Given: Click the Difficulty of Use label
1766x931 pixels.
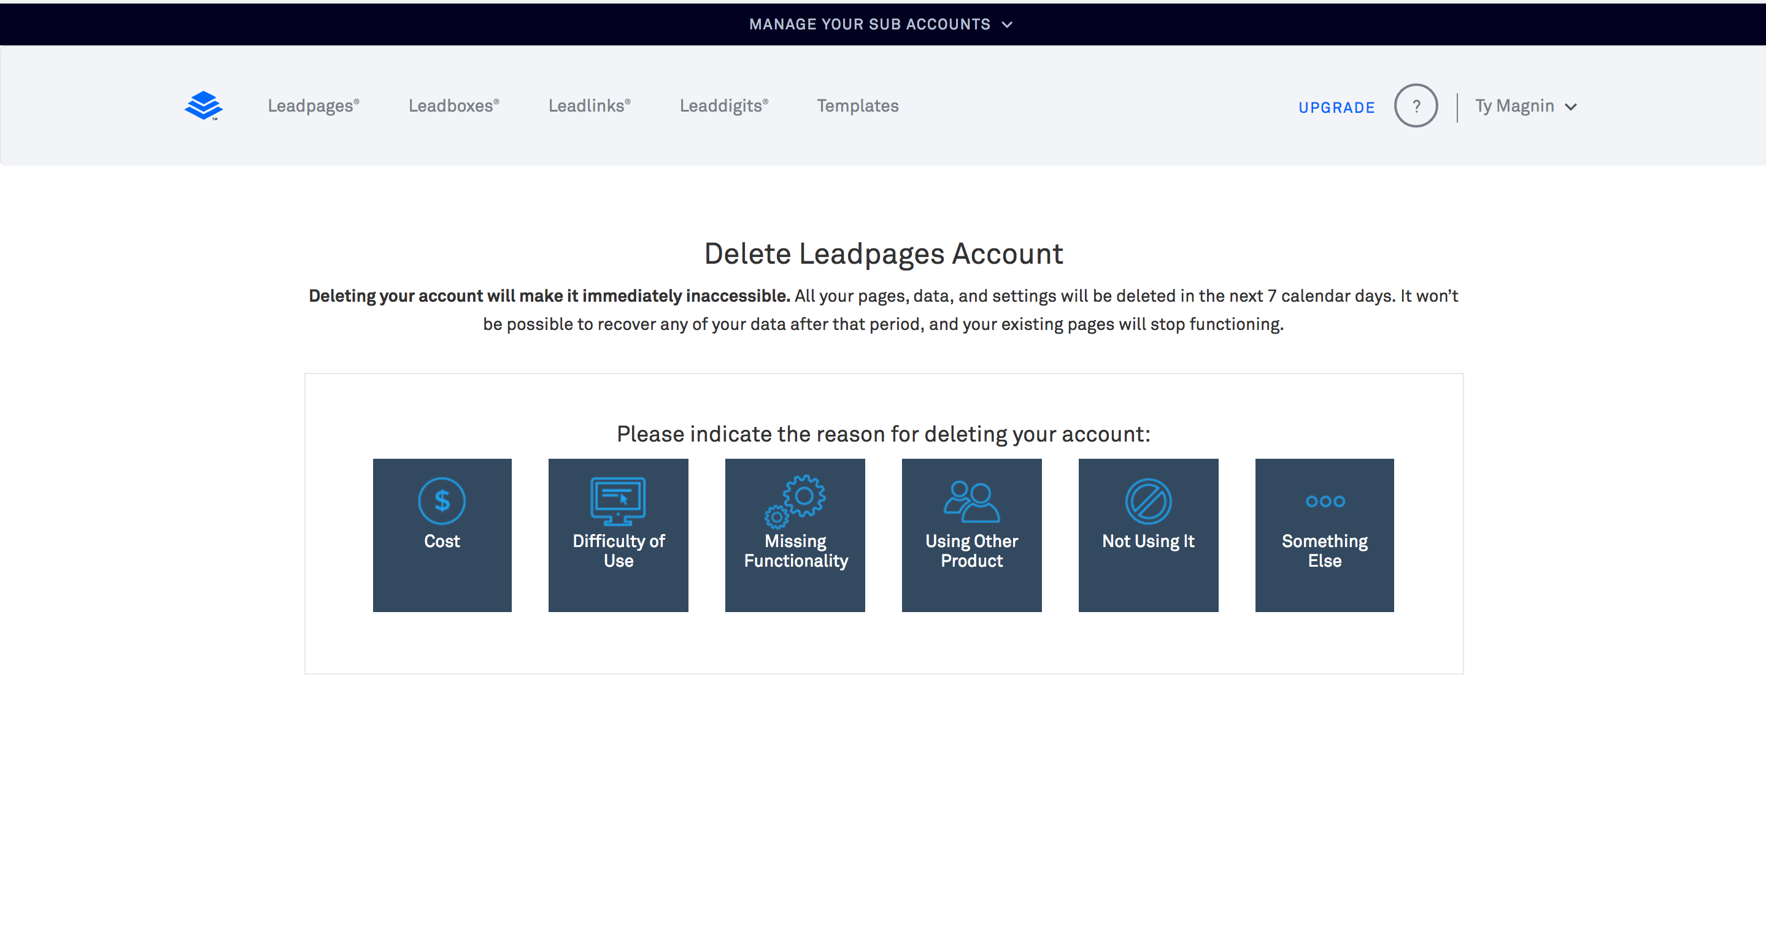Looking at the screenshot, I should pyautogui.click(x=619, y=551).
